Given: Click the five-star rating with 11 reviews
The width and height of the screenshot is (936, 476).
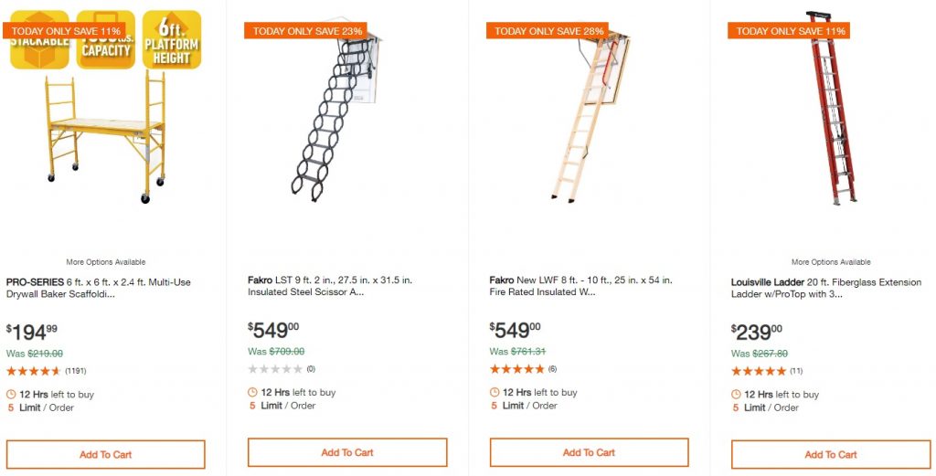Looking at the screenshot, I should [x=758, y=371].
